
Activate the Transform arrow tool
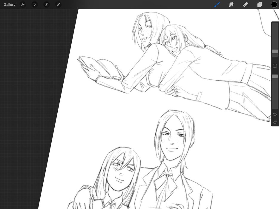click(x=58, y=4)
